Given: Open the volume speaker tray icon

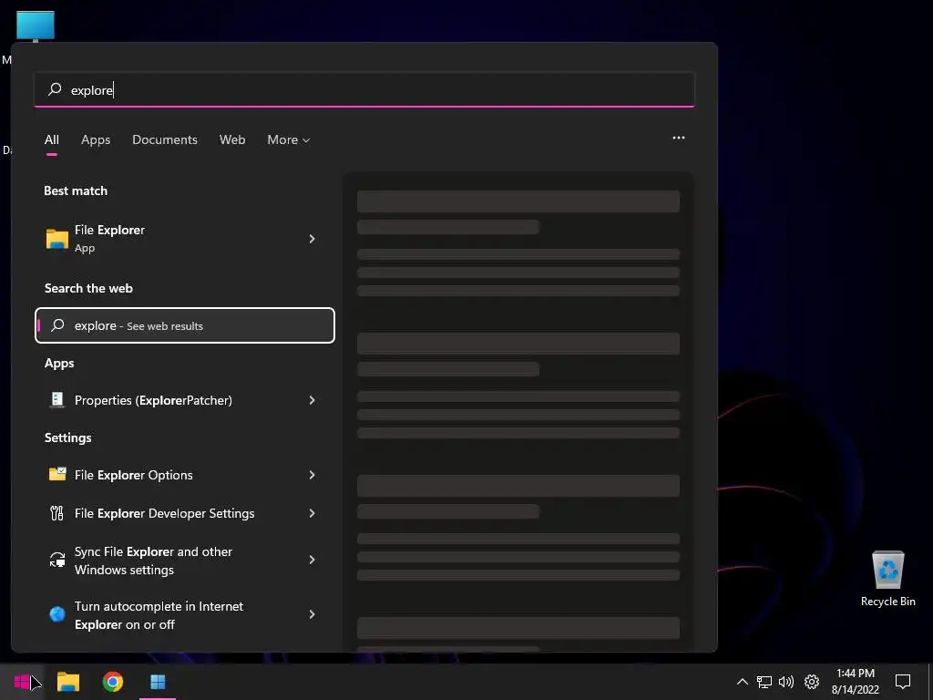Looking at the screenshot, I should tap(786, 682).
